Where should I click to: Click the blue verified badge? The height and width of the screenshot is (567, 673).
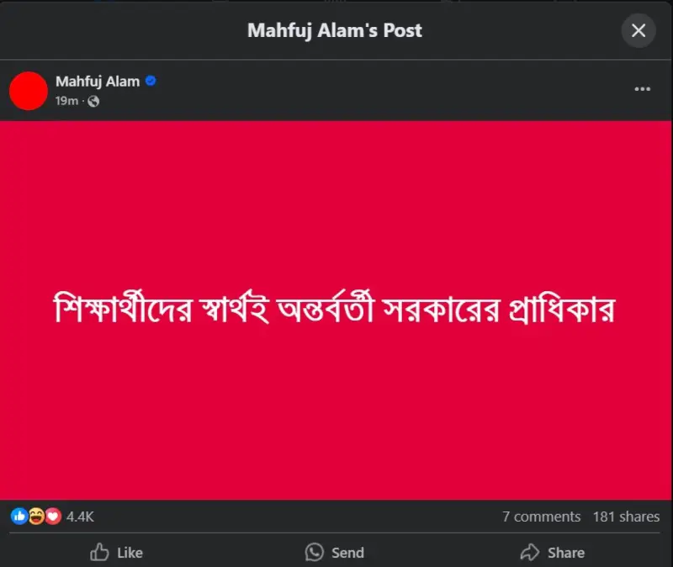tap(151, 81)
